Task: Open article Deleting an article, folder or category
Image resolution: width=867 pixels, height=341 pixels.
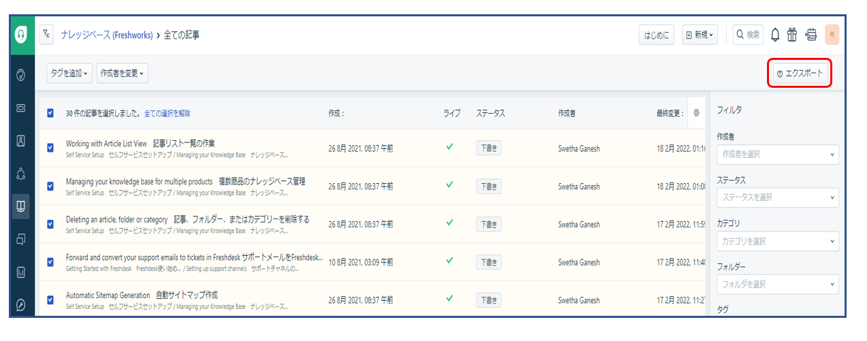Action: [x=188, y=219]
